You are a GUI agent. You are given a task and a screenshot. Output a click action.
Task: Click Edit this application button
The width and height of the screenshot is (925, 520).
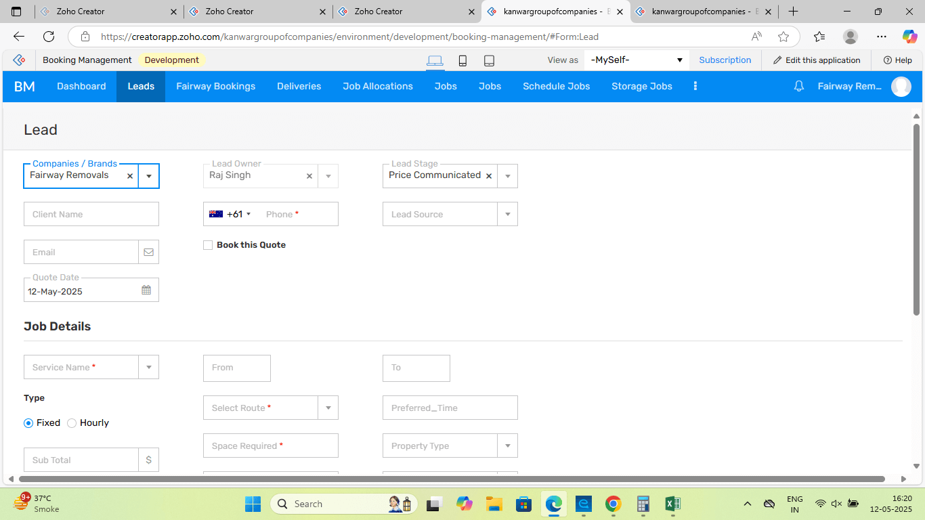[x=817, y=60]
